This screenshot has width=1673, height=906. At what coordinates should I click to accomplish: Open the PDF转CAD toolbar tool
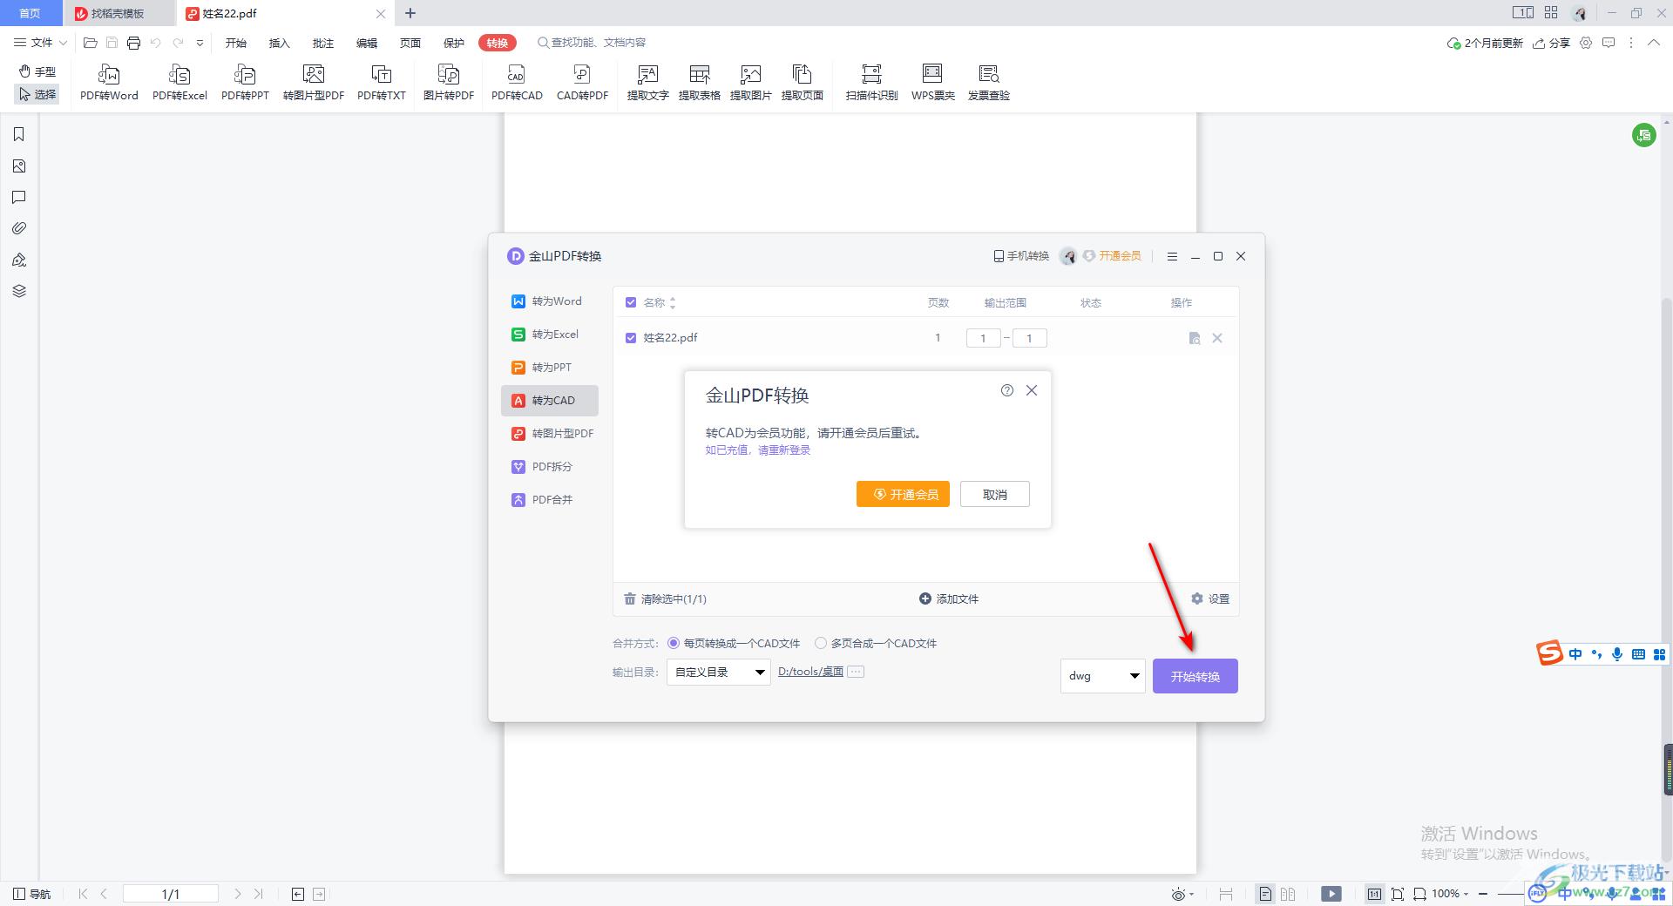[x=517, y=83]
